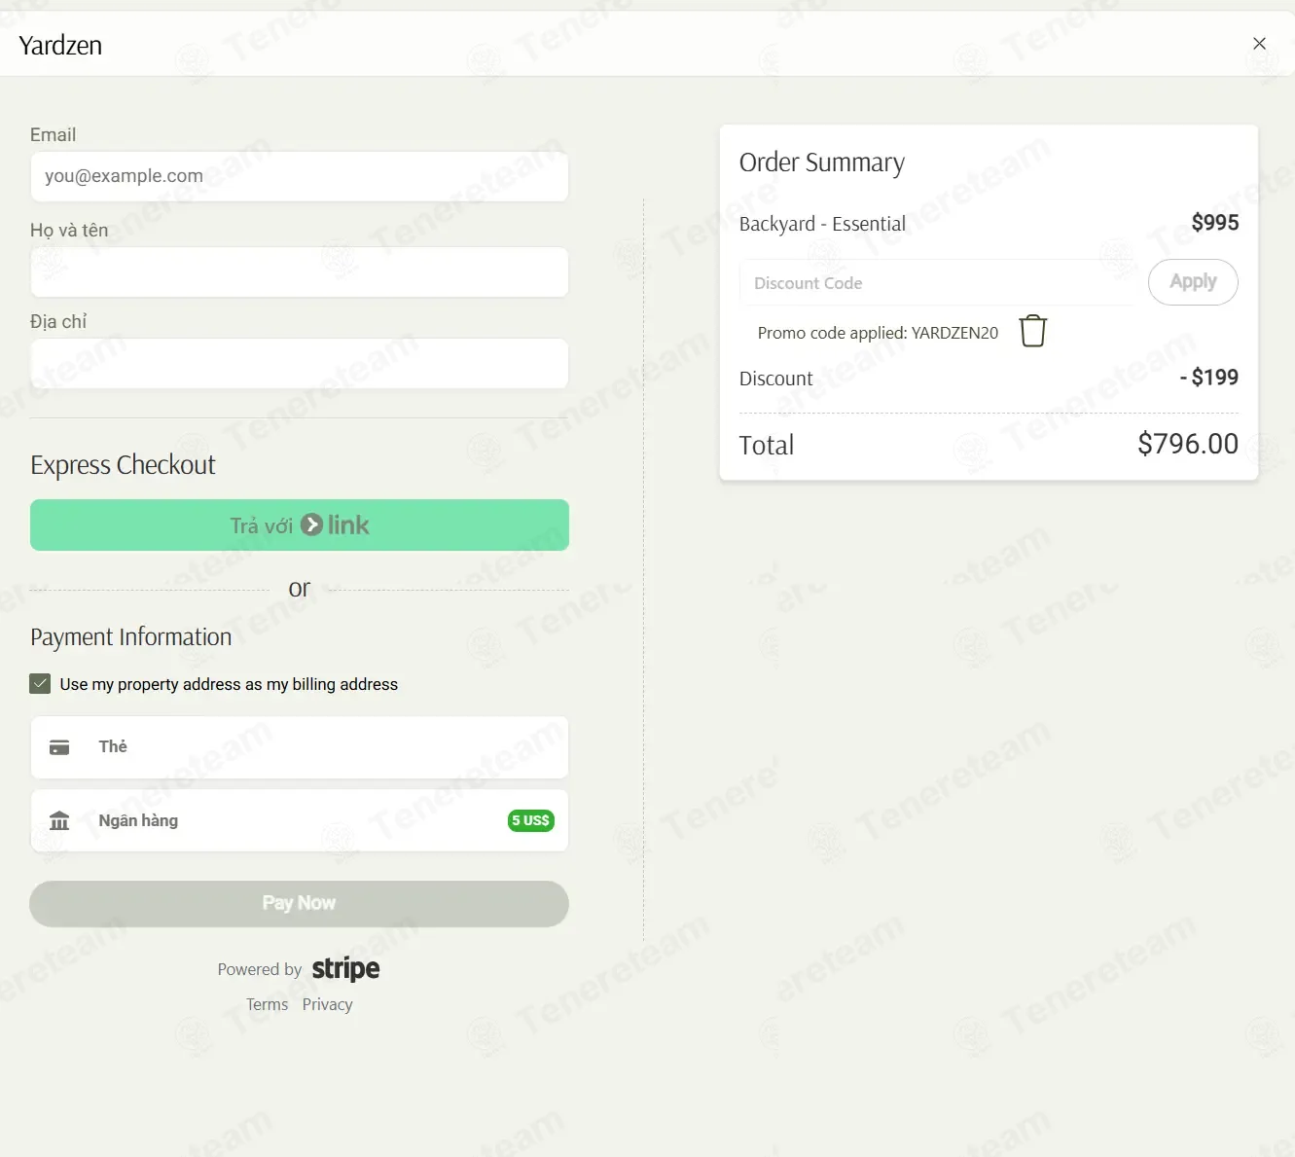Viewport: 1295px width, 1157px height.
Task: Focus the Discount Code field
Action: click(936, 283)
